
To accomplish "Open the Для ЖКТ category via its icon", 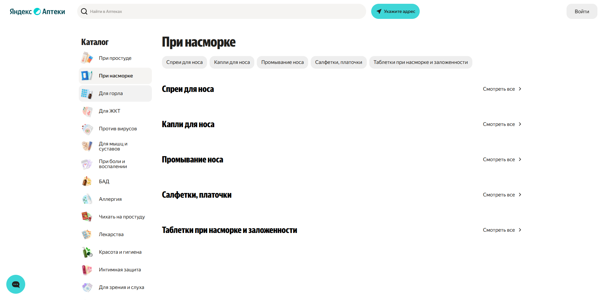I will click(87, 111).
